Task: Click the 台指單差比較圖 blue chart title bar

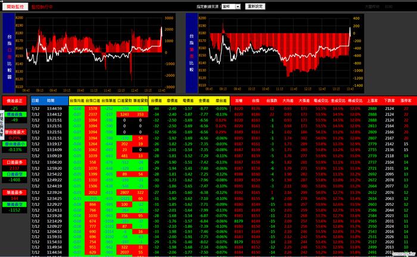Action: [191, 53]
